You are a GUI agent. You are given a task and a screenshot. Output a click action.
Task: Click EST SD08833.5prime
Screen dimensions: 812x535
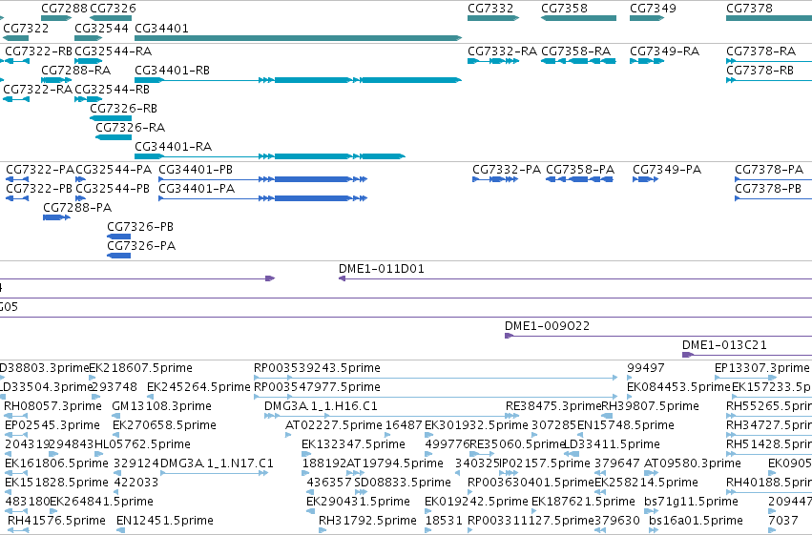tap(403, 483)
